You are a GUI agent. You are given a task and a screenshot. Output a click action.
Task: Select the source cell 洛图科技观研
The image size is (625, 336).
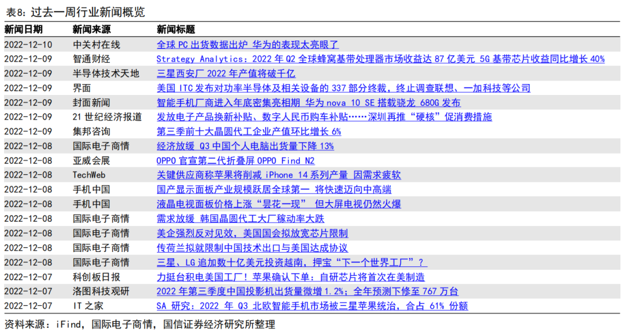101,291
